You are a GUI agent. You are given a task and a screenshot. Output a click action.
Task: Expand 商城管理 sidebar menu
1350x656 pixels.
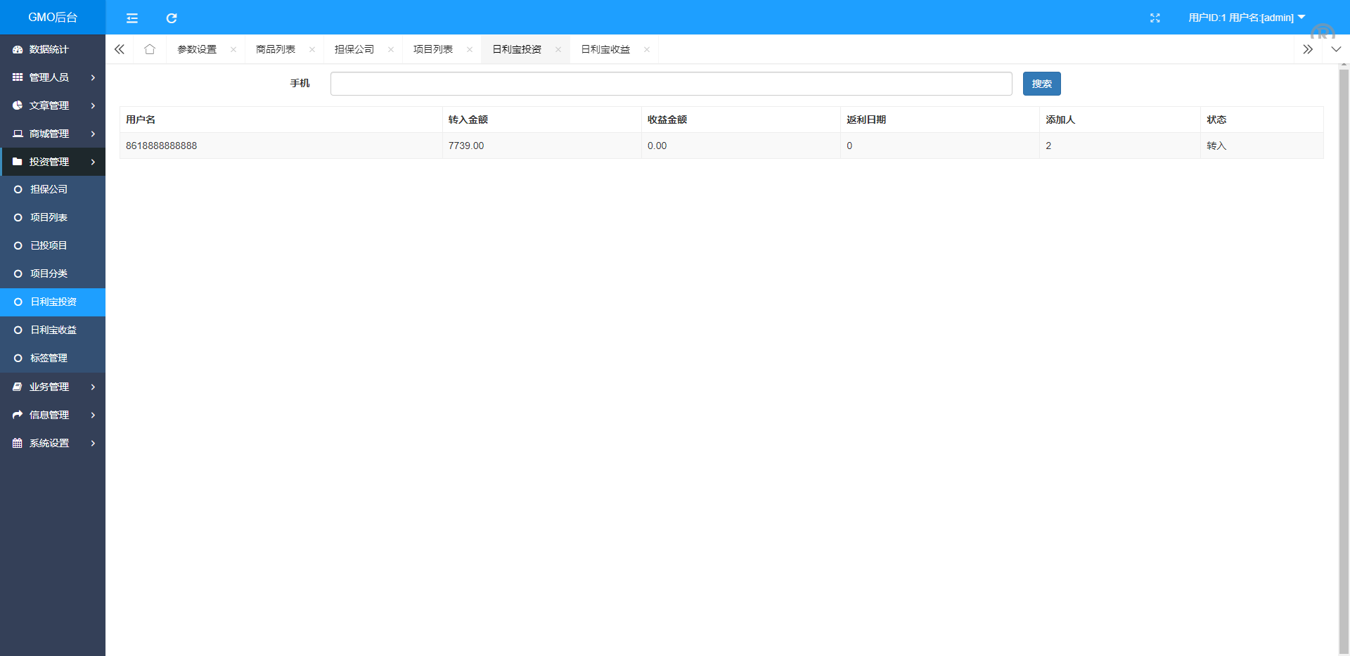click(53, 134)
